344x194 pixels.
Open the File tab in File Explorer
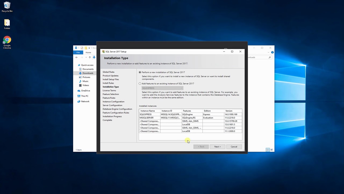click(78, 53)
